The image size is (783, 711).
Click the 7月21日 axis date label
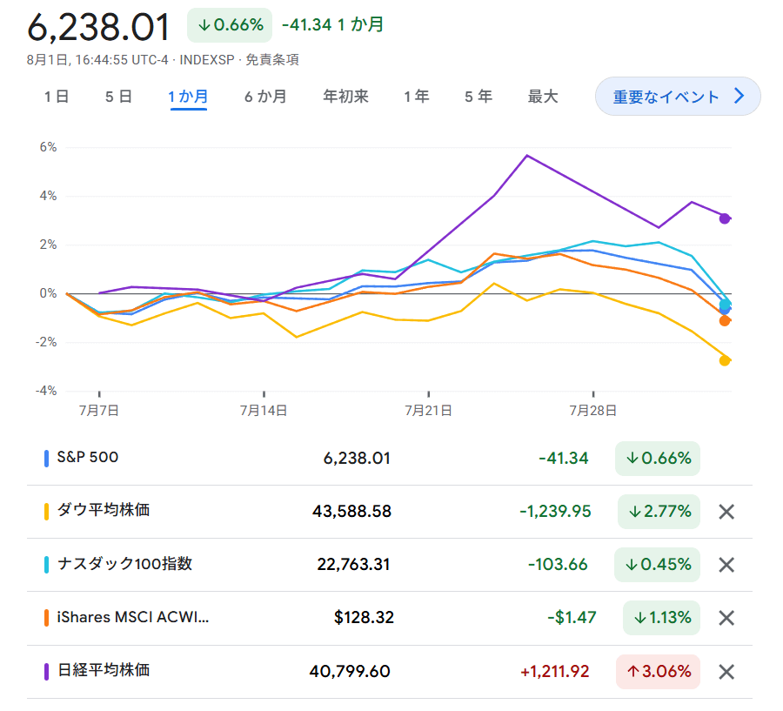[x=428, y=411]
